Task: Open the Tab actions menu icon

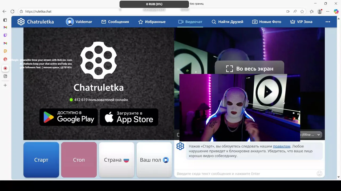Action: tap(5, 20)
